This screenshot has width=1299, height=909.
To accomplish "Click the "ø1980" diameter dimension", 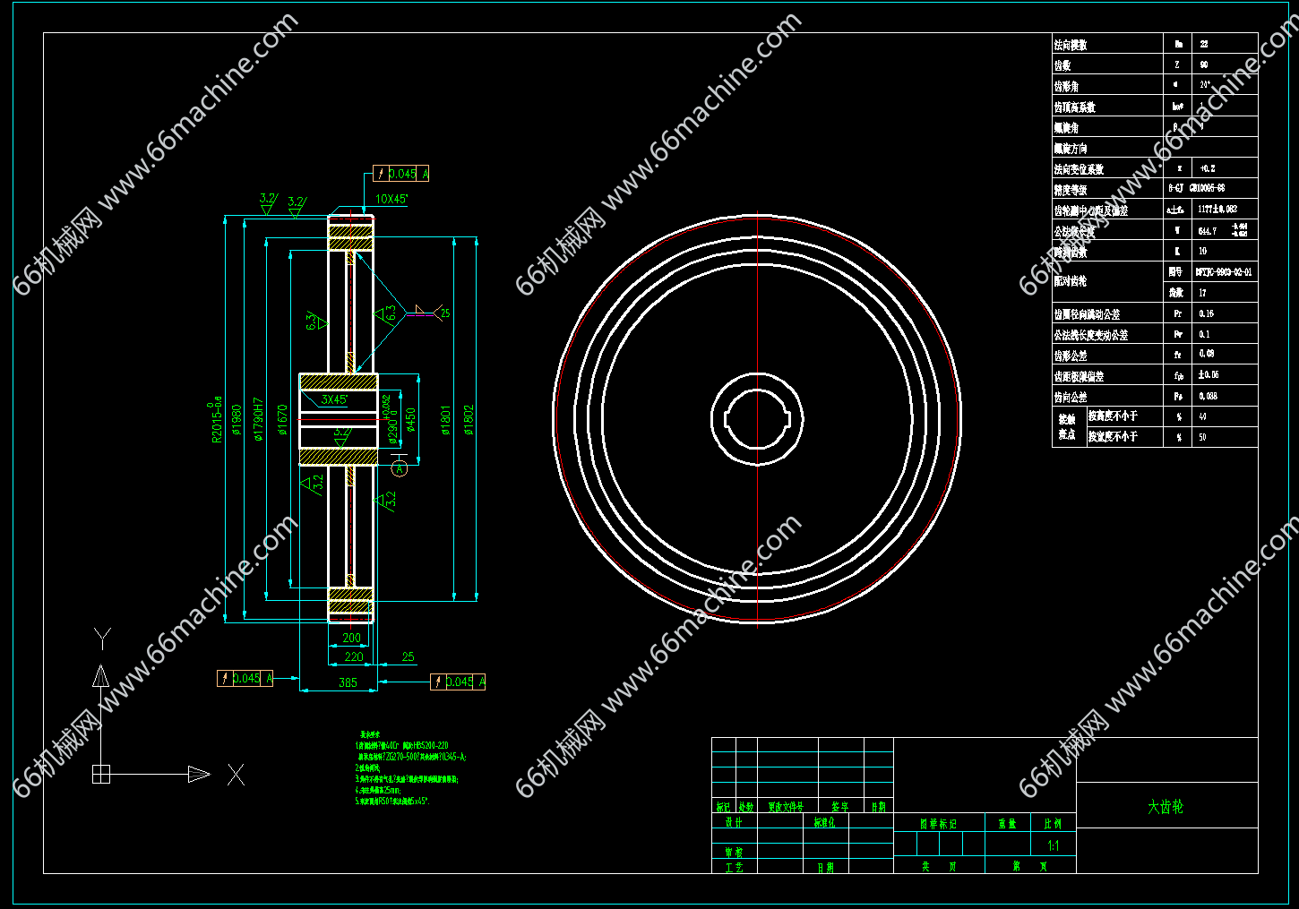I will (x=237, y=420).
